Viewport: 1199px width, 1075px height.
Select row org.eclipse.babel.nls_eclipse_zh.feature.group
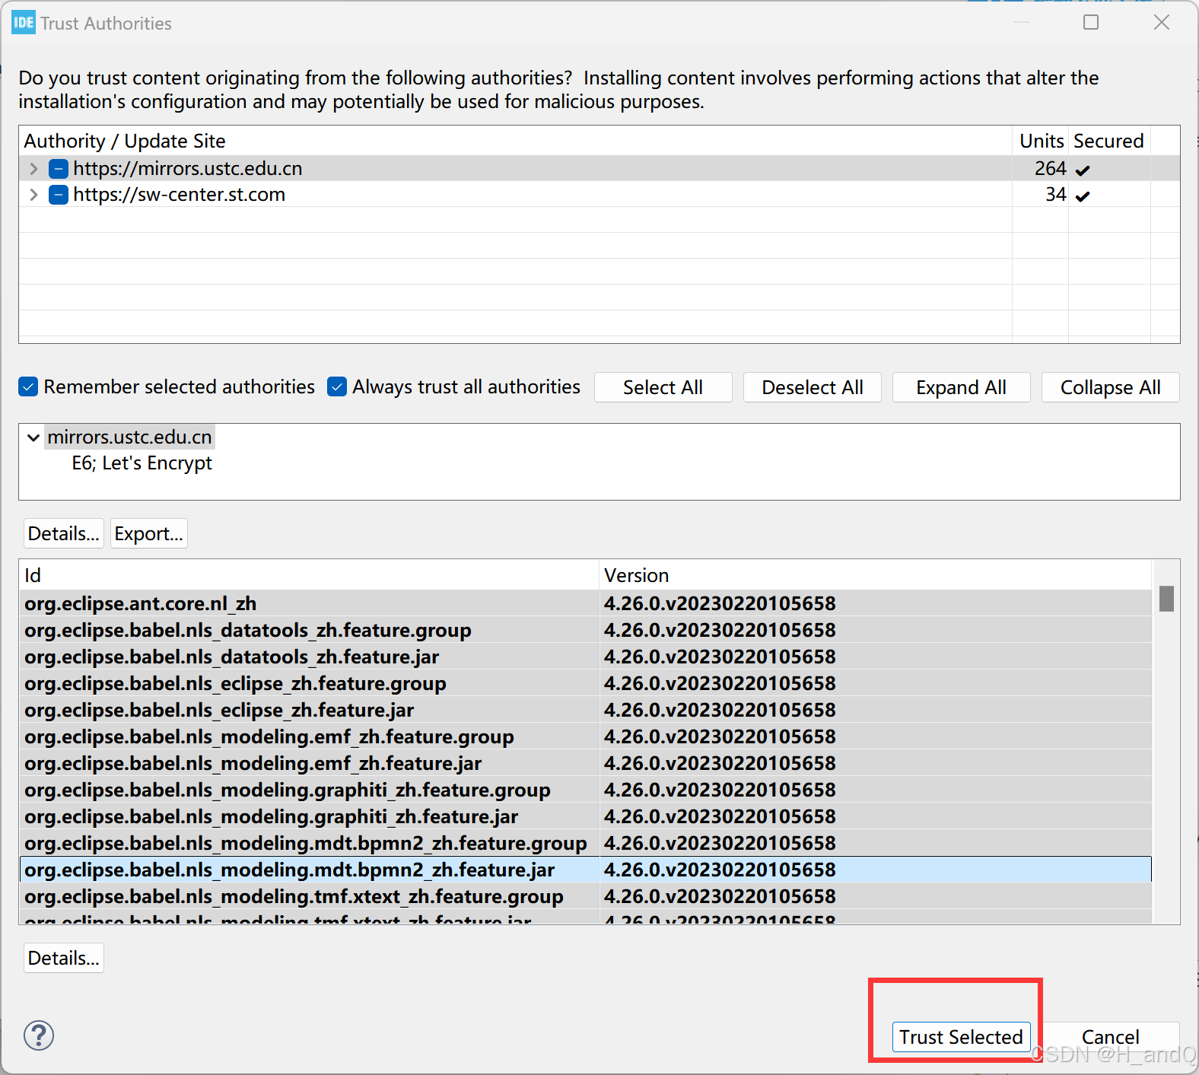click(x=586, y=683)
